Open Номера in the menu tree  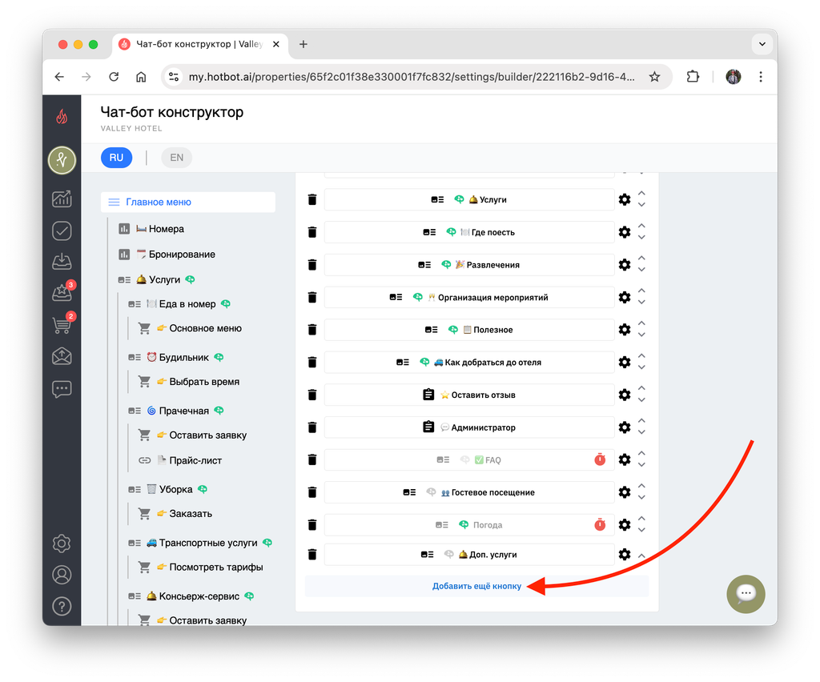(x=167, y=229)
